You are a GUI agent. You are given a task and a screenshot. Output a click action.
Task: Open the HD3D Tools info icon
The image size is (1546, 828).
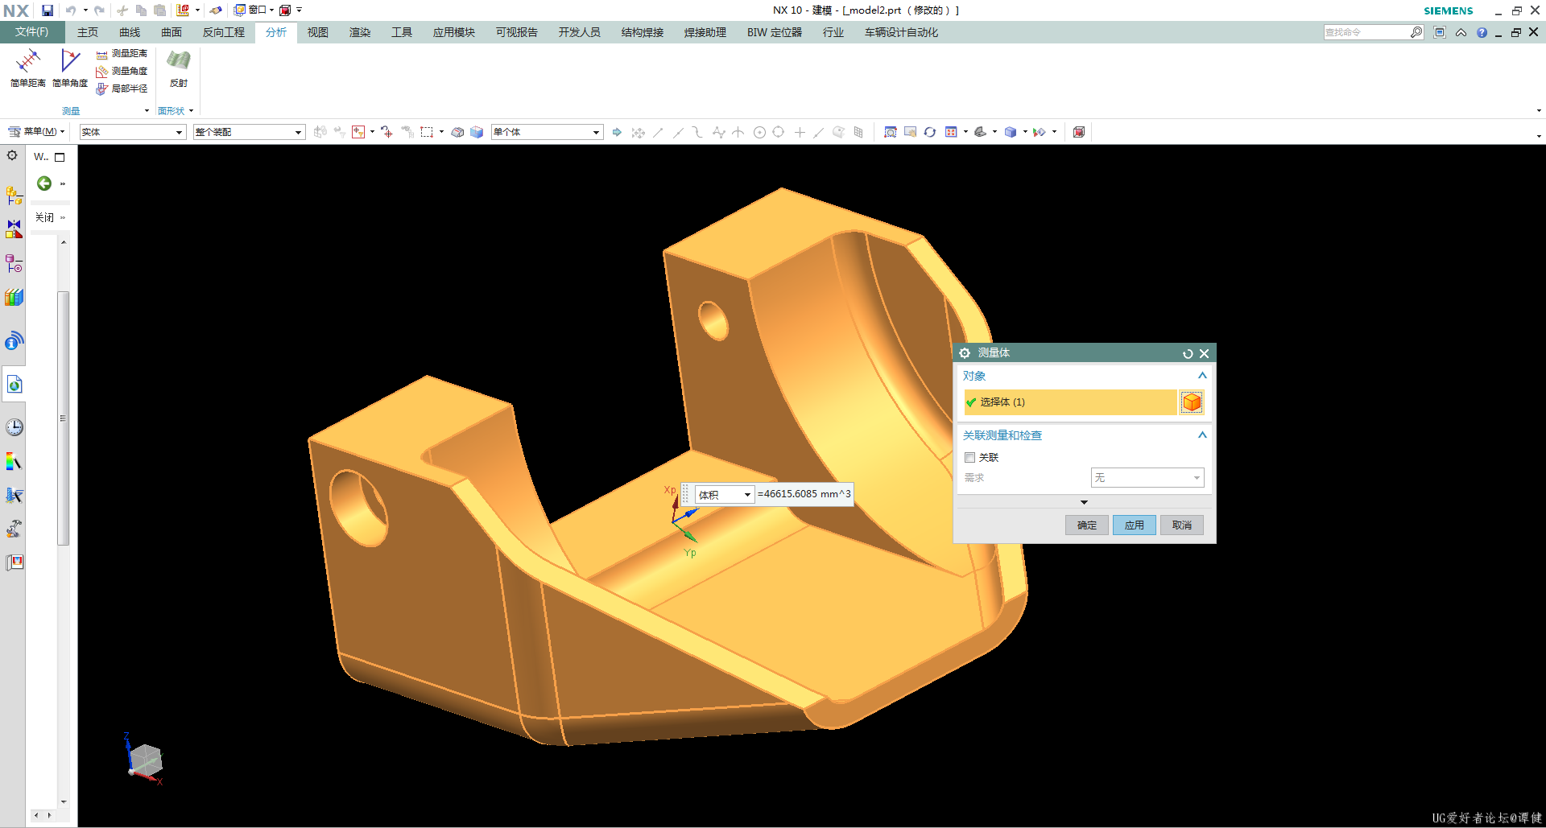(14, 341)
